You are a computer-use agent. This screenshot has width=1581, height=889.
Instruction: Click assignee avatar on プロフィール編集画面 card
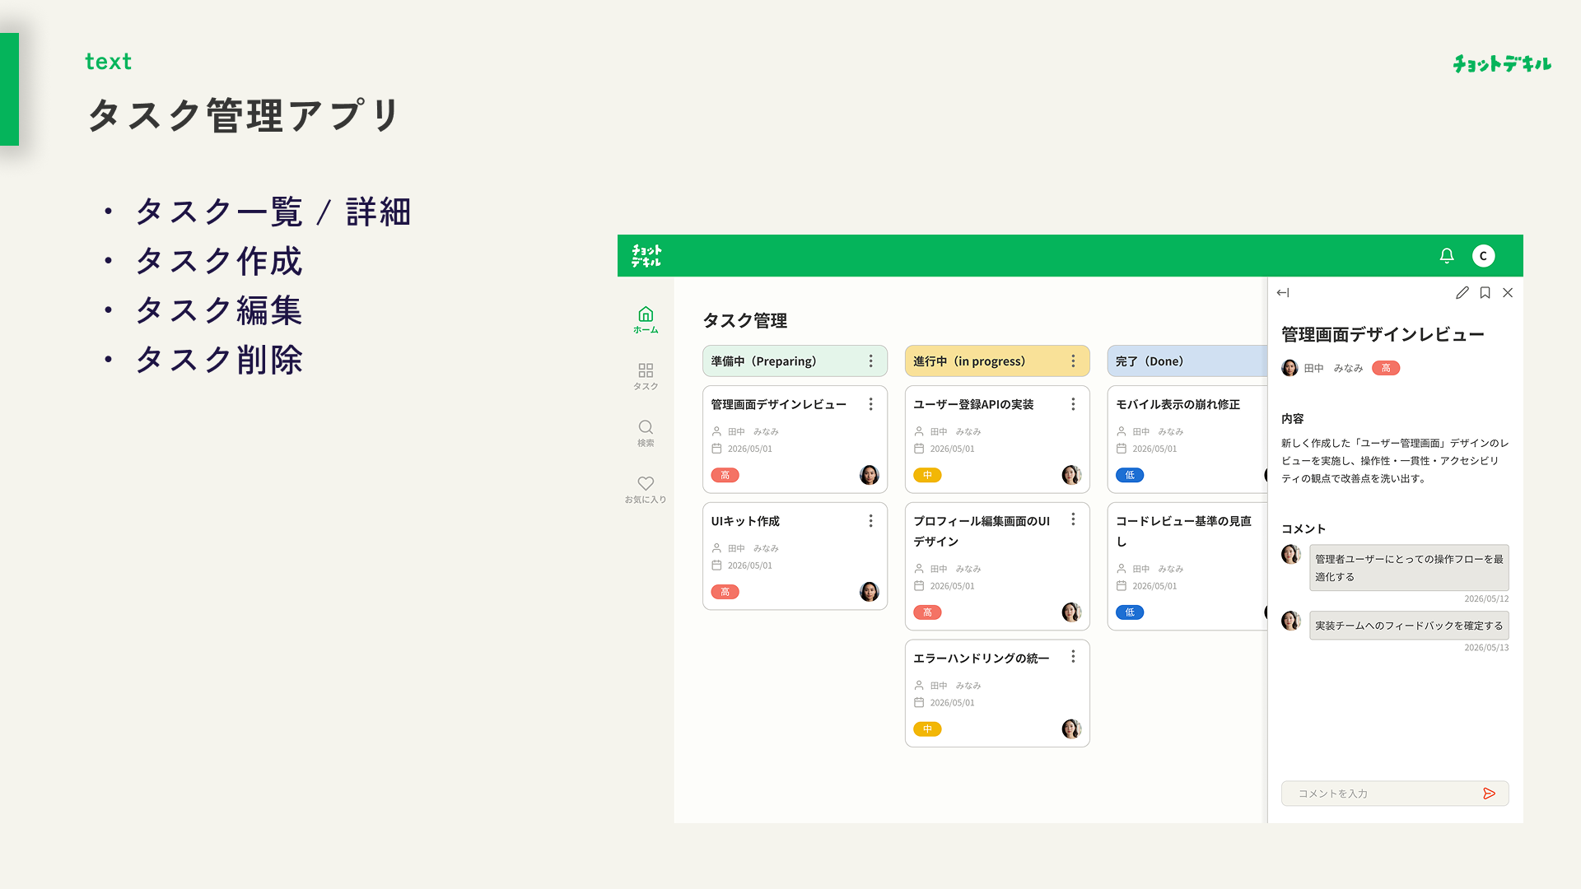pyautogui.click(x=1071, y=612)
